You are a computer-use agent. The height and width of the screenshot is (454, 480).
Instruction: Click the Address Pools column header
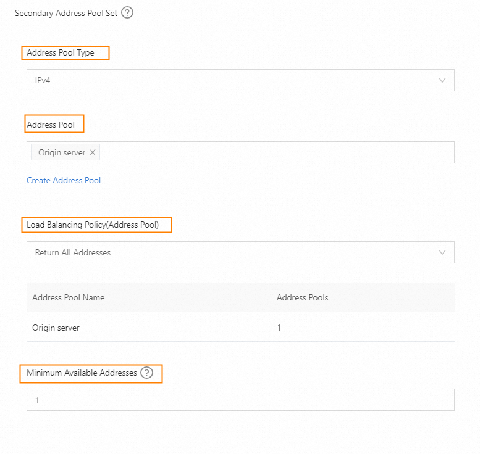coord(302,297)
